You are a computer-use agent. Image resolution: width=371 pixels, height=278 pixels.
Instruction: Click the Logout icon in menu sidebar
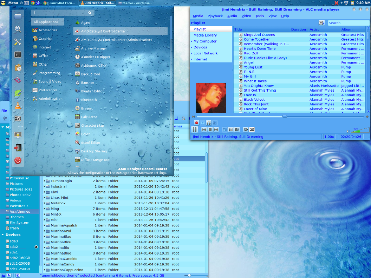(x=18, y=148)
